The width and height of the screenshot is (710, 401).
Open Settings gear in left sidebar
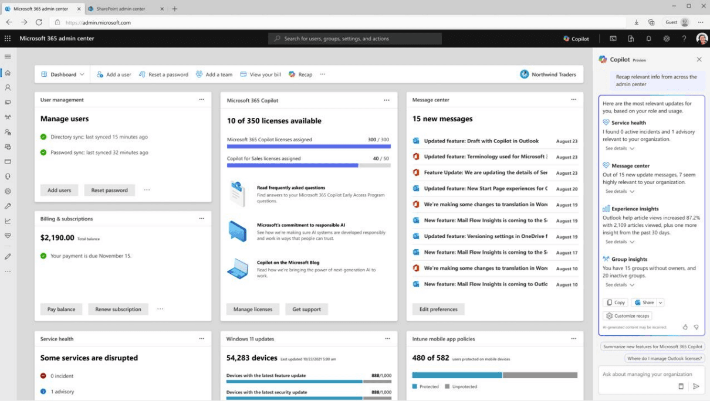(x=8, y=191)
